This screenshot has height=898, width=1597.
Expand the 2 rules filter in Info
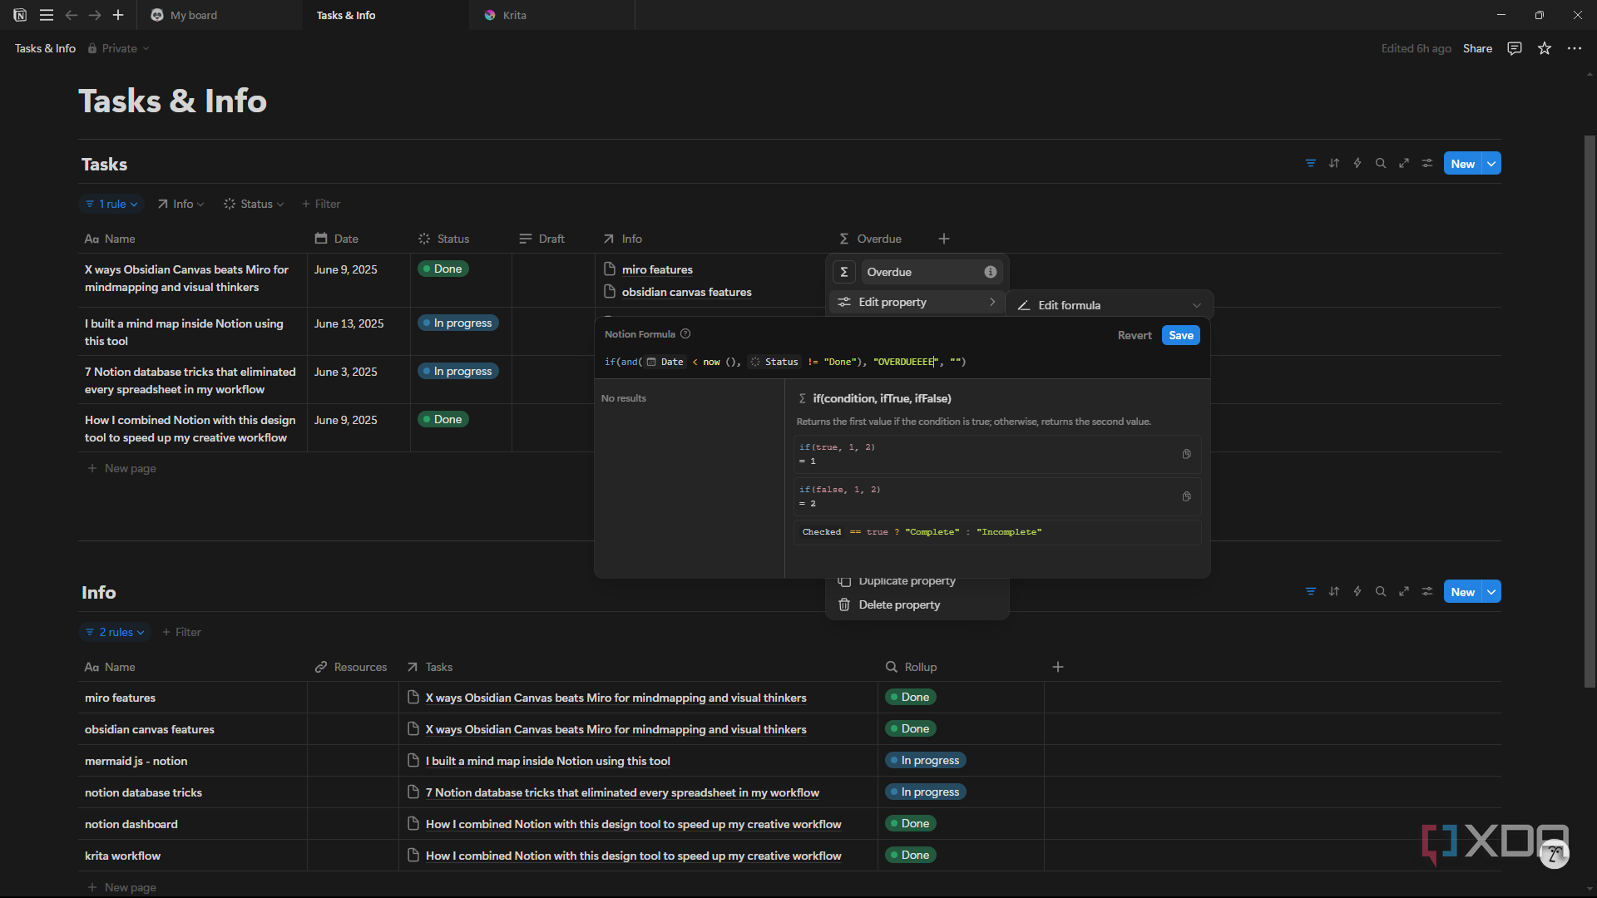[x=115, y=632]
